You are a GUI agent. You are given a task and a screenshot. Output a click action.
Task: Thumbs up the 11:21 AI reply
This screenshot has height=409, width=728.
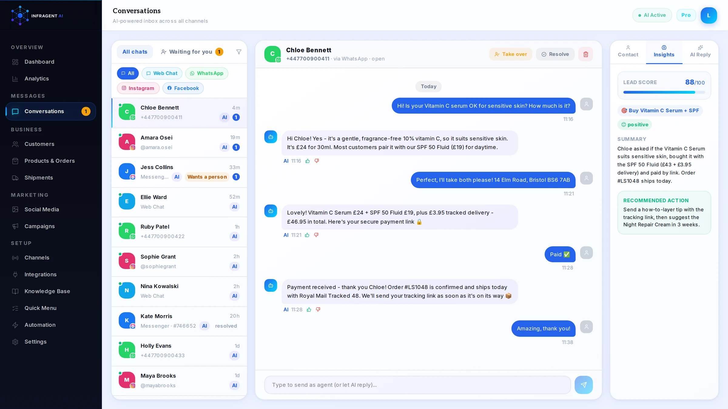307,235
